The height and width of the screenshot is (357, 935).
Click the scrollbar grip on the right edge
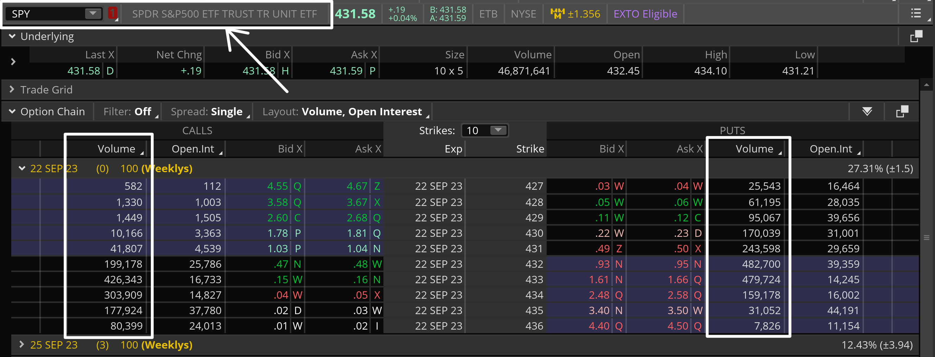(926, 238)
